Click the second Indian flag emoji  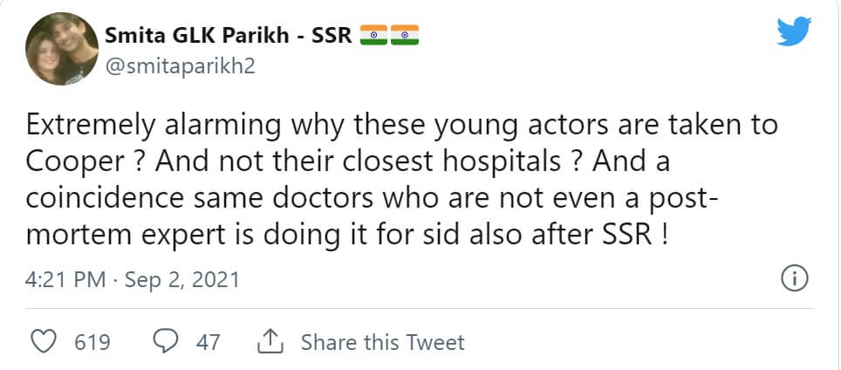[x=405, y=36]
